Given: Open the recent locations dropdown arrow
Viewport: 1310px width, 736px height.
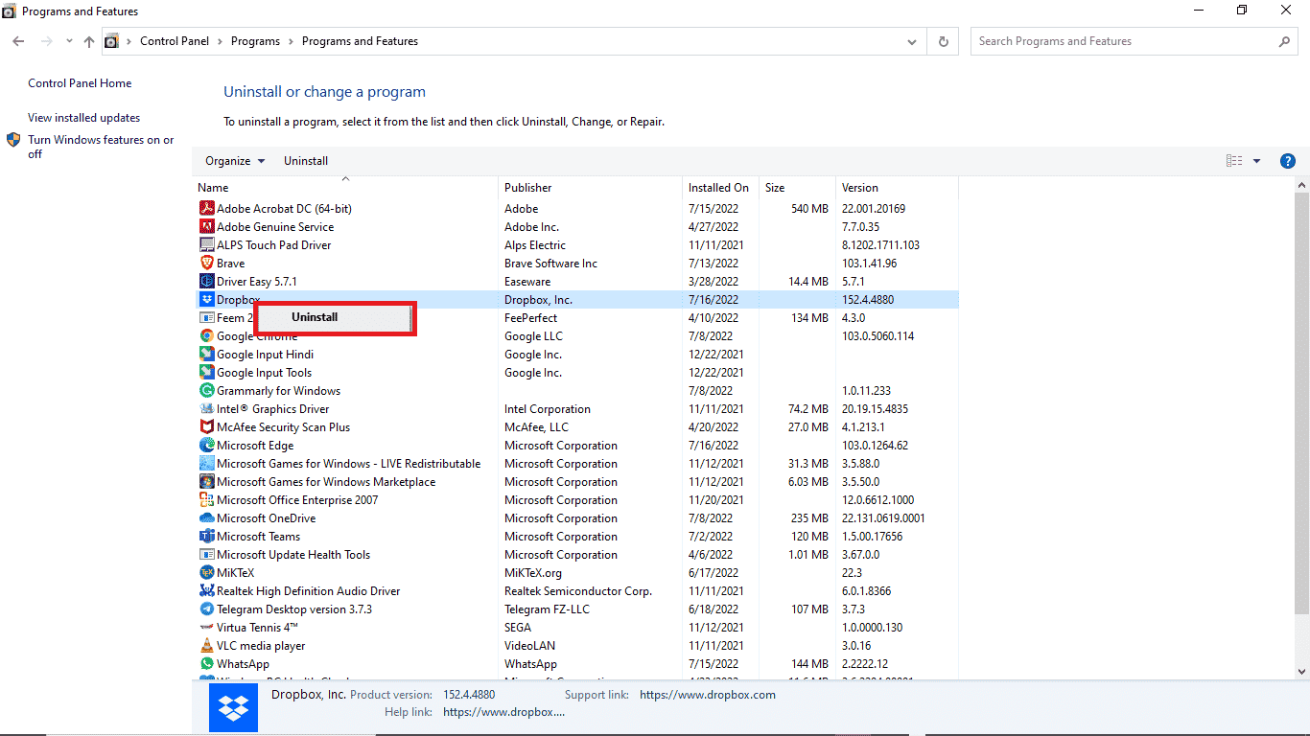Looking at the screenshot, I should pyautogui.click(x=69, y=41).
